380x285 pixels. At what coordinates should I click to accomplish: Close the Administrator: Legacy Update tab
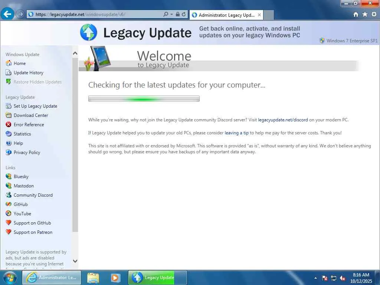pos(259,15)
